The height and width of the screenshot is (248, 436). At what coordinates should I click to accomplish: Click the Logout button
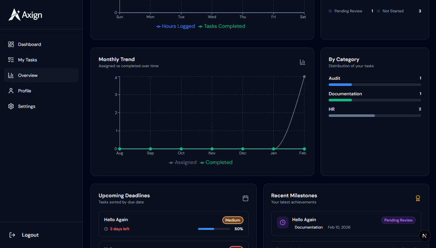[x=30, y=235]
